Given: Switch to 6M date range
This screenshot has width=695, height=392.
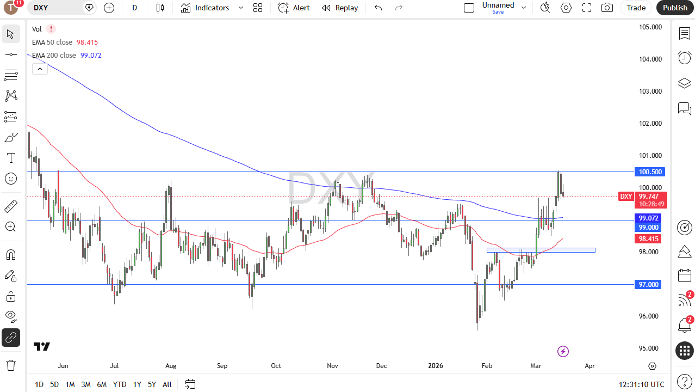Looking at the screenshot, I should (102, 384).
